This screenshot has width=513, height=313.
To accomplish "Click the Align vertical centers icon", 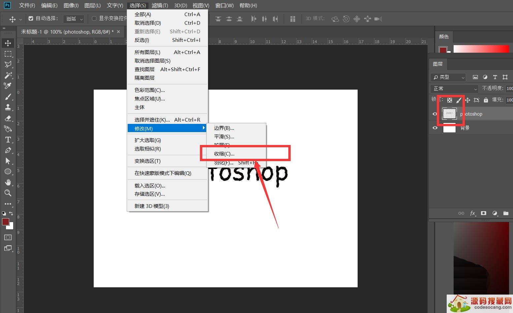I will pos(229,19).
